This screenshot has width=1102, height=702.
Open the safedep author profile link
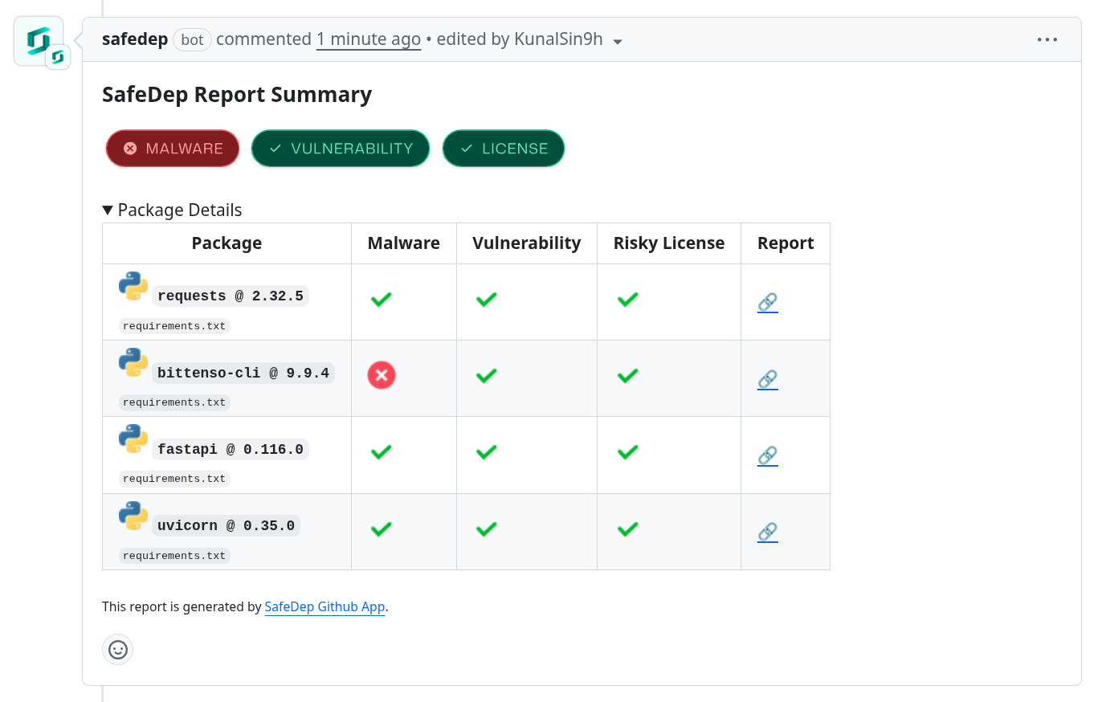pos(135,39)
